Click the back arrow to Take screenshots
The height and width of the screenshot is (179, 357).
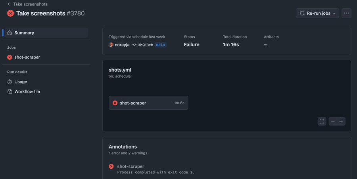(9, 4)
